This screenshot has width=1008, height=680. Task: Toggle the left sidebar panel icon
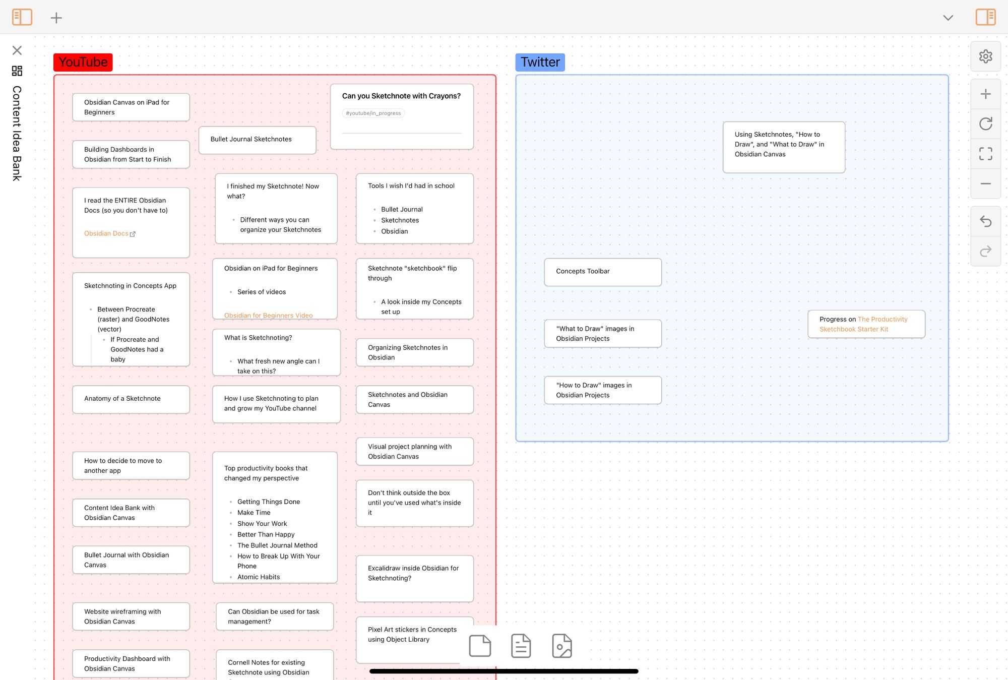(22, 17)
